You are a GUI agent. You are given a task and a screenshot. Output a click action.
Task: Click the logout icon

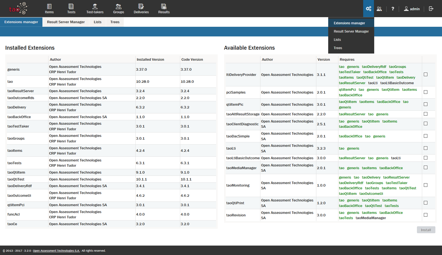click(x=431, y=9)
